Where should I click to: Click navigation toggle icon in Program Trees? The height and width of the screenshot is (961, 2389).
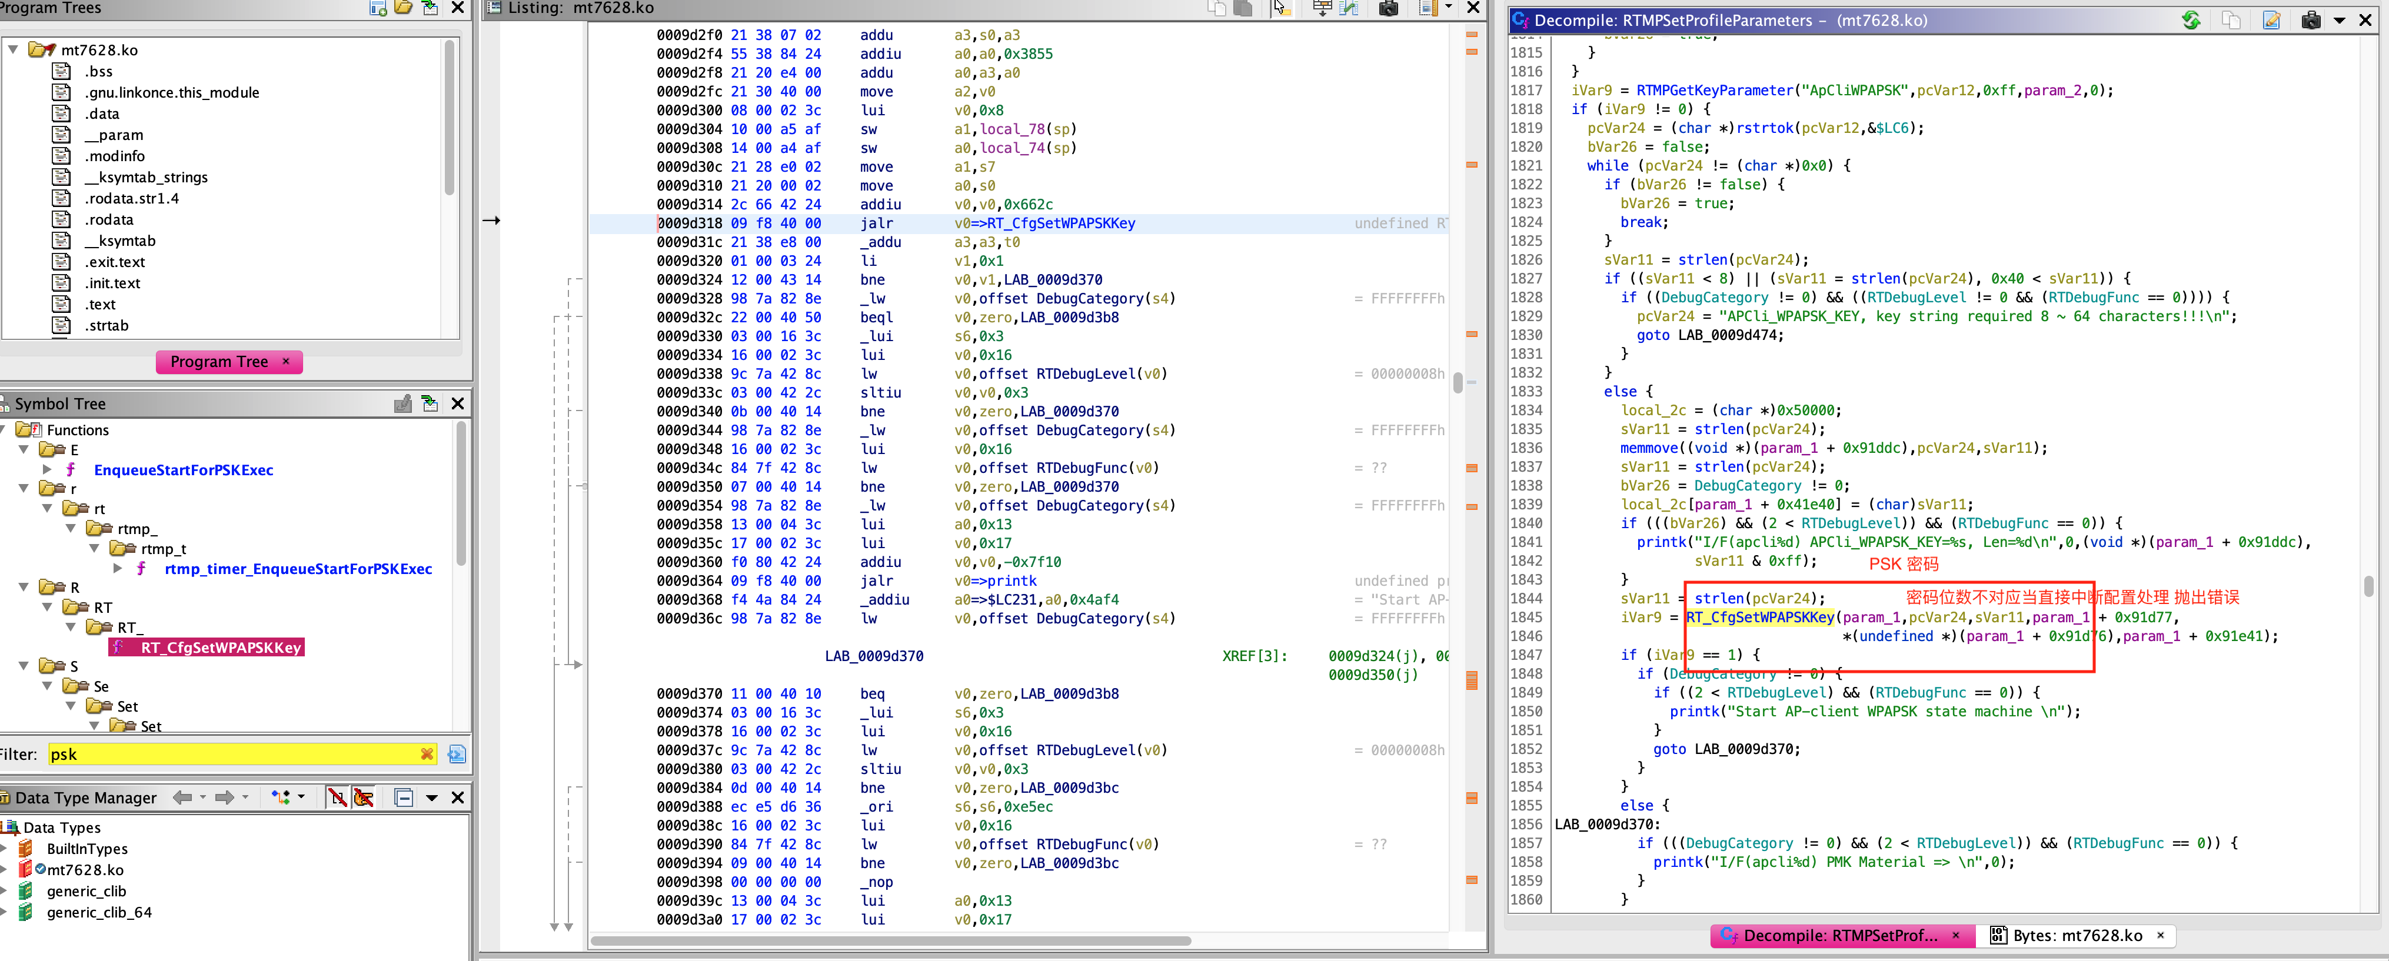point(430,8)
